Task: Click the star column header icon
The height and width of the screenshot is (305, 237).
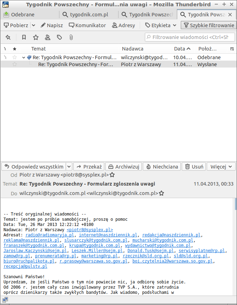Action: (15, 49)
